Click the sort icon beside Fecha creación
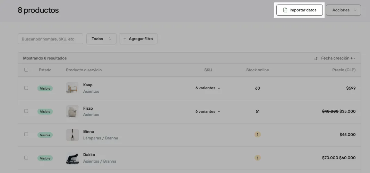The width and height of the screenshot is (370, 173). point(316,58)
